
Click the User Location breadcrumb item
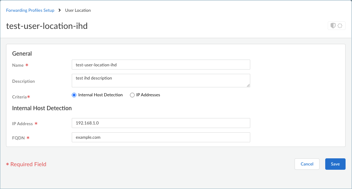pyautogui.click(x=78, y=10)
